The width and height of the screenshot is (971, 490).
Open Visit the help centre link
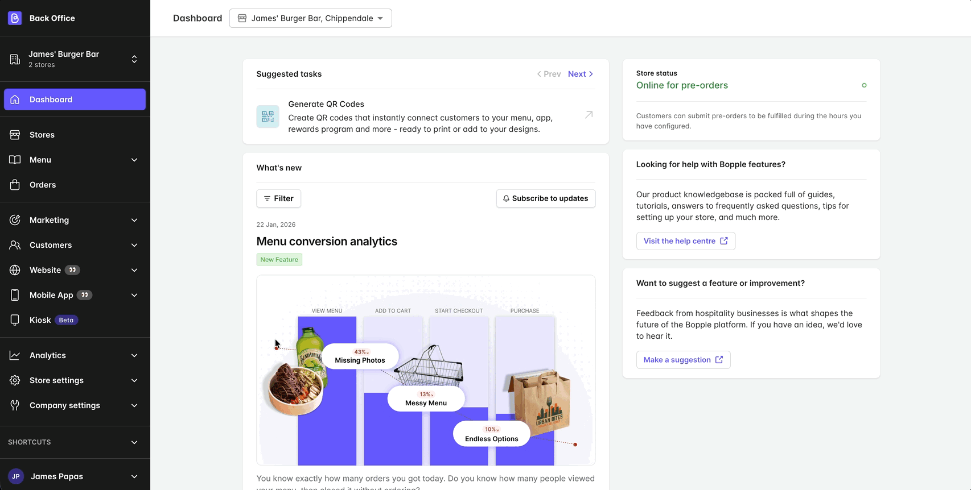tap(685, 241)
